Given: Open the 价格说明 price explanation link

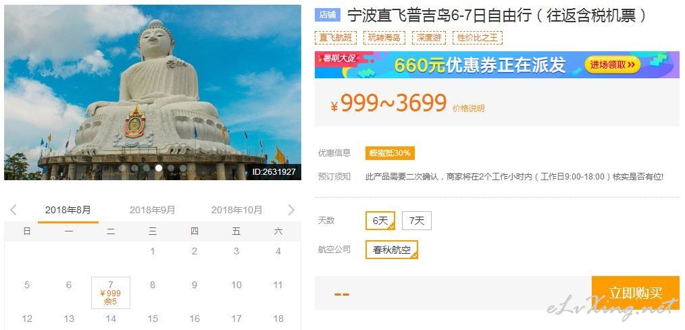Looking at the screenshot, I should (x=468, y=109).
